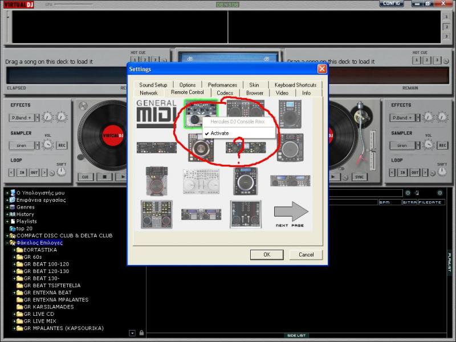This screenshot has width=456, height=342.
Task: Select the General MIDI controller icon
Action: point(156,113)
